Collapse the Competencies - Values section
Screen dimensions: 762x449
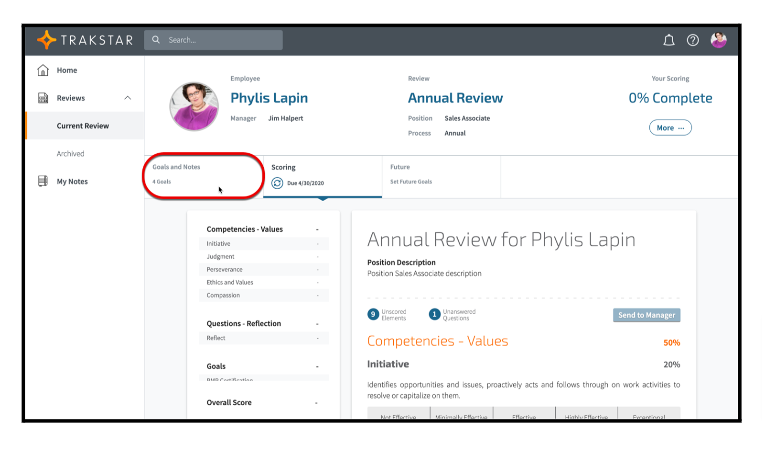tap(317, 229)
